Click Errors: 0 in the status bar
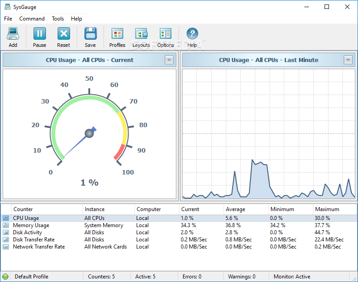Screen dimensions: 358x282 click(x=192, y=277)
